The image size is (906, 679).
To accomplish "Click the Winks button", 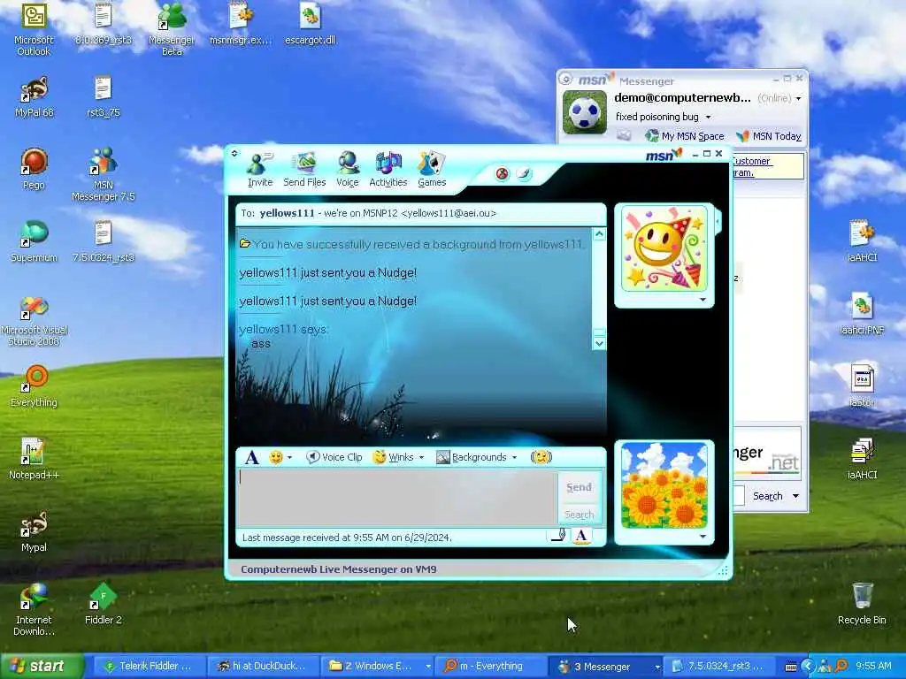I will (x=394, y=457).
